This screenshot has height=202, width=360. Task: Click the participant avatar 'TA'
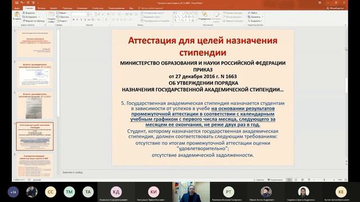[88, 192]
